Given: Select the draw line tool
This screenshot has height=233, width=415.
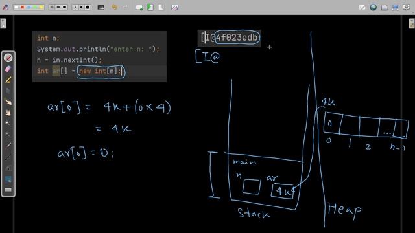Looking at the screenshot, I should [x=8, y=157].
